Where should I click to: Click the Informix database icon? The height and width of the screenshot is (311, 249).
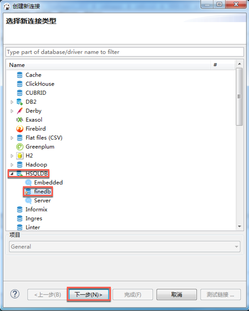[20, 210]
